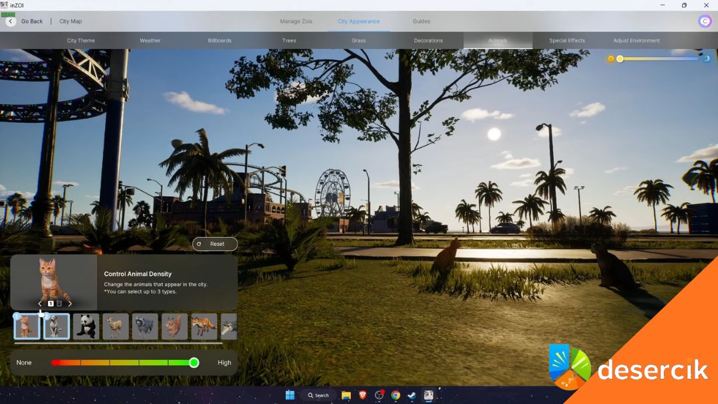Click the Go Back arrow icon
718x404 pixels.
coord(11,21)
